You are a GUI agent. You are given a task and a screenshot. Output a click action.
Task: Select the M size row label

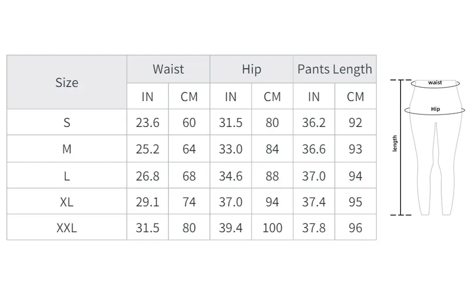click(x=66, y=149)
